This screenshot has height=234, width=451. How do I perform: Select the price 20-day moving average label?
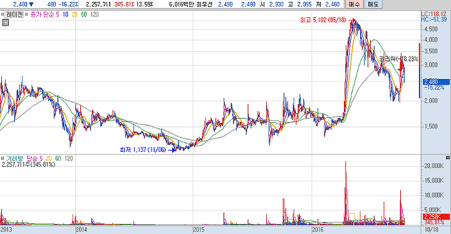tap(75, 14)
